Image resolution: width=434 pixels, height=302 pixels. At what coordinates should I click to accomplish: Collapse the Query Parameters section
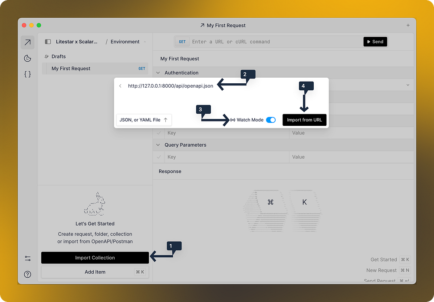pyautogui.click(x=158, y=145)
